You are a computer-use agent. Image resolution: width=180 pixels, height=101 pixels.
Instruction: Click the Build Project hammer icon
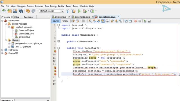click(68, 11)
